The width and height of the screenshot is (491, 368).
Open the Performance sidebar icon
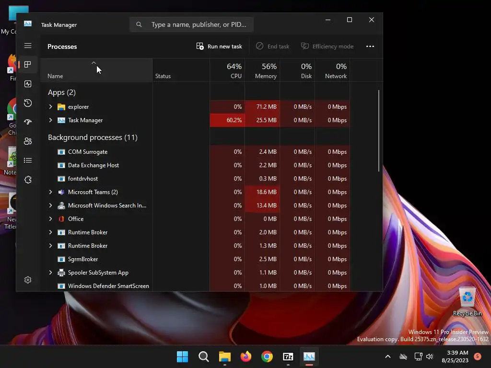pyautogui.click(x=28, y=84)
